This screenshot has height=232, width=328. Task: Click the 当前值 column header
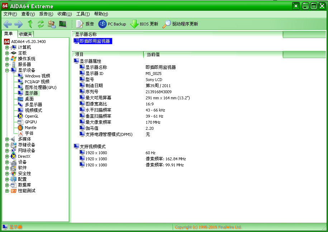[213, 55]
